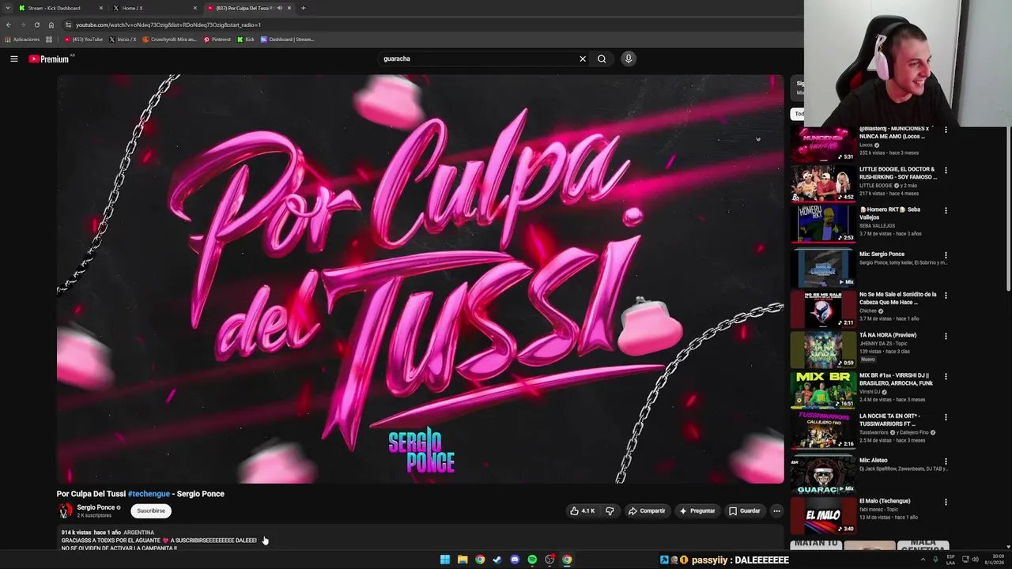The height and width of the screenshot is (569, 1012).
Task: Mute the tab via speaker icon
Action: pos(279,8)
